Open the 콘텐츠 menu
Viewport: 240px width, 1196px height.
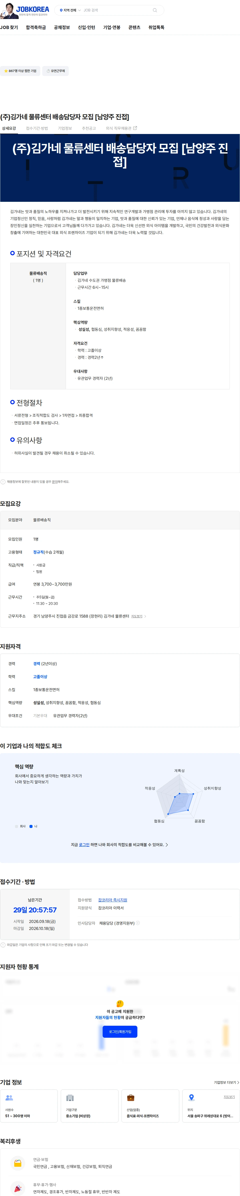click(x=134, y=28)
